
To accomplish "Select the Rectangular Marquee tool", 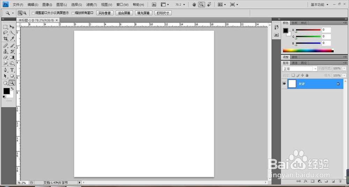I will 5,27.
